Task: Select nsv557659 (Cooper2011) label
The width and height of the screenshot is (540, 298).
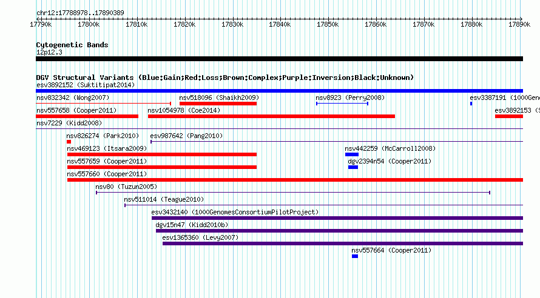Action: pos(107,161)
